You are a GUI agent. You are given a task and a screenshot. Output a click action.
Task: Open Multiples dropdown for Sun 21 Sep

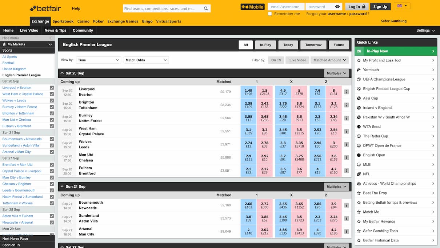click(336, 187)
